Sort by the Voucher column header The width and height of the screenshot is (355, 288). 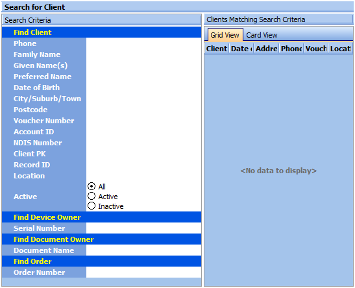click(x=316, y=49)
